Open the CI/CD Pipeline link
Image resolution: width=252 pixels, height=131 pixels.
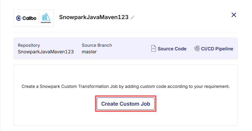pos(217,49)
